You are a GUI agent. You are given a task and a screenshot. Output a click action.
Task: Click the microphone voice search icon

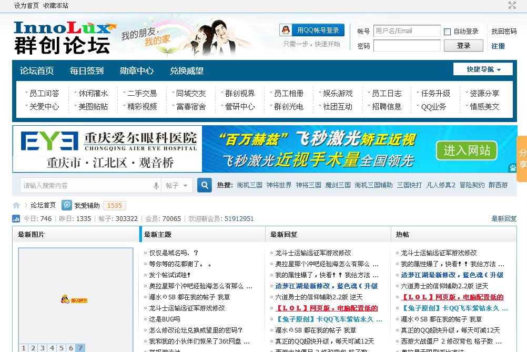(x=156, y=186)
